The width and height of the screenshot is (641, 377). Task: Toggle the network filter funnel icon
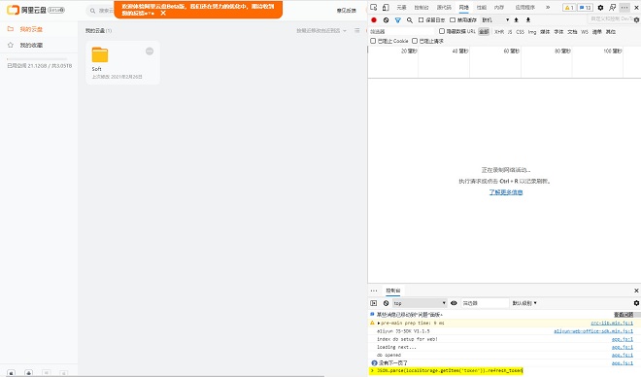pyautogui.click(x=398, y=19)
